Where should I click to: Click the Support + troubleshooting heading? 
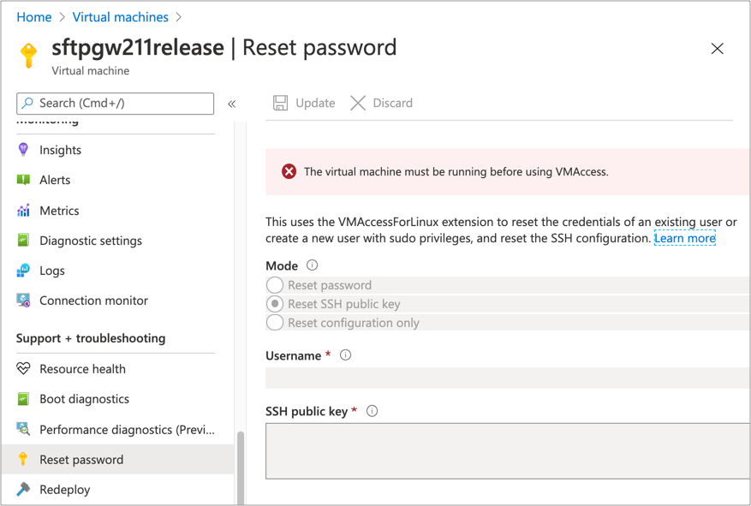[91, 338]
